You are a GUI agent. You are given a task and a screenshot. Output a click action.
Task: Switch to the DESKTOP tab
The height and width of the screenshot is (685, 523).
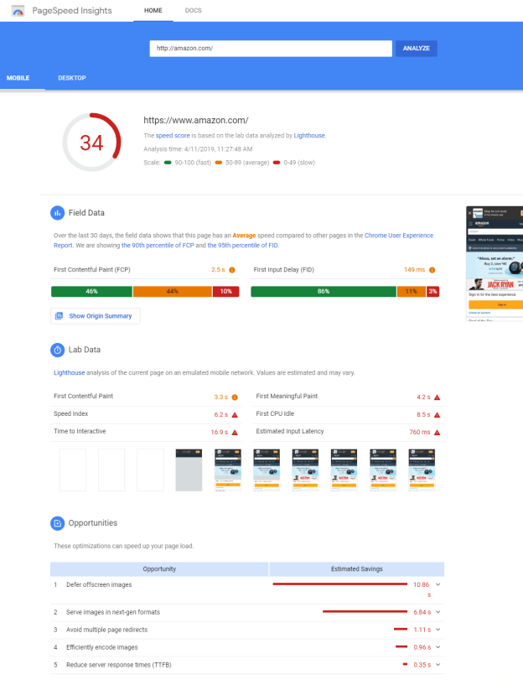72,78
